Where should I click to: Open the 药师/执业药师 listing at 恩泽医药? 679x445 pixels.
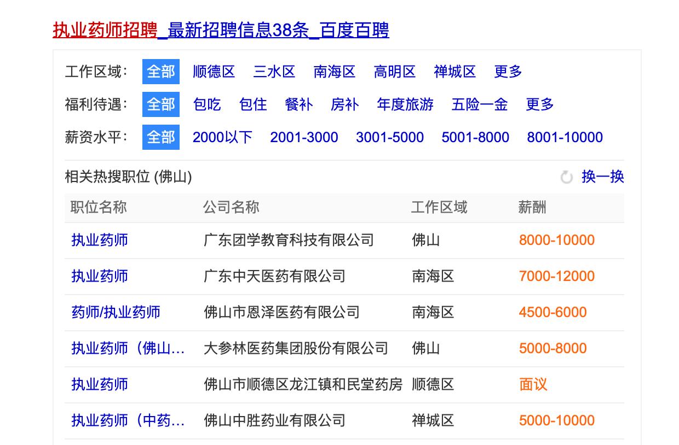tap(115, 312)
